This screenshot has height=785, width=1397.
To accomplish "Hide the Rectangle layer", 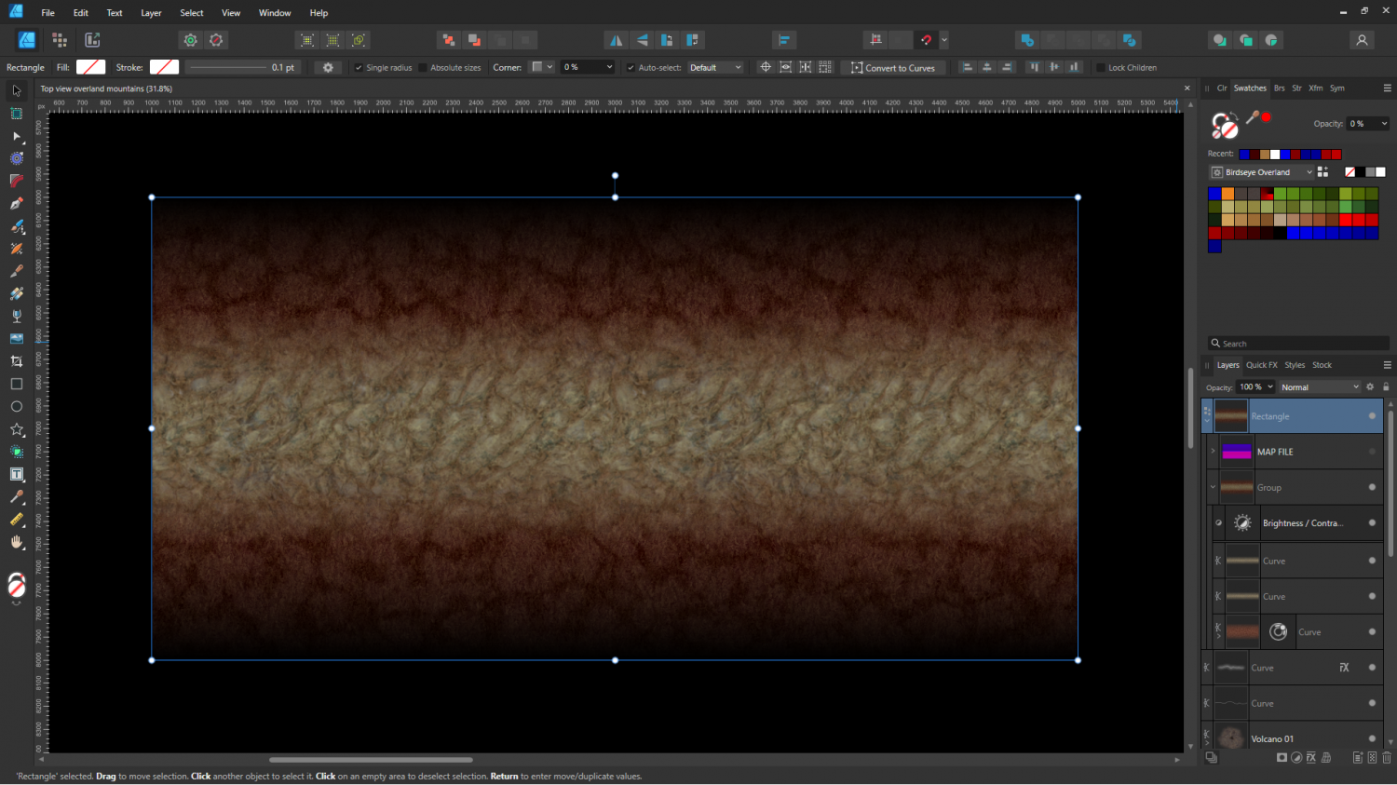I will (1372, 416).
